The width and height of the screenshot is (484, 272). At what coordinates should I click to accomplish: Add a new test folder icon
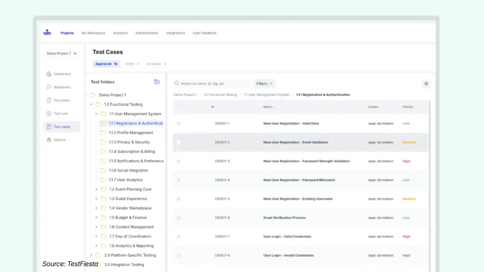157,82
